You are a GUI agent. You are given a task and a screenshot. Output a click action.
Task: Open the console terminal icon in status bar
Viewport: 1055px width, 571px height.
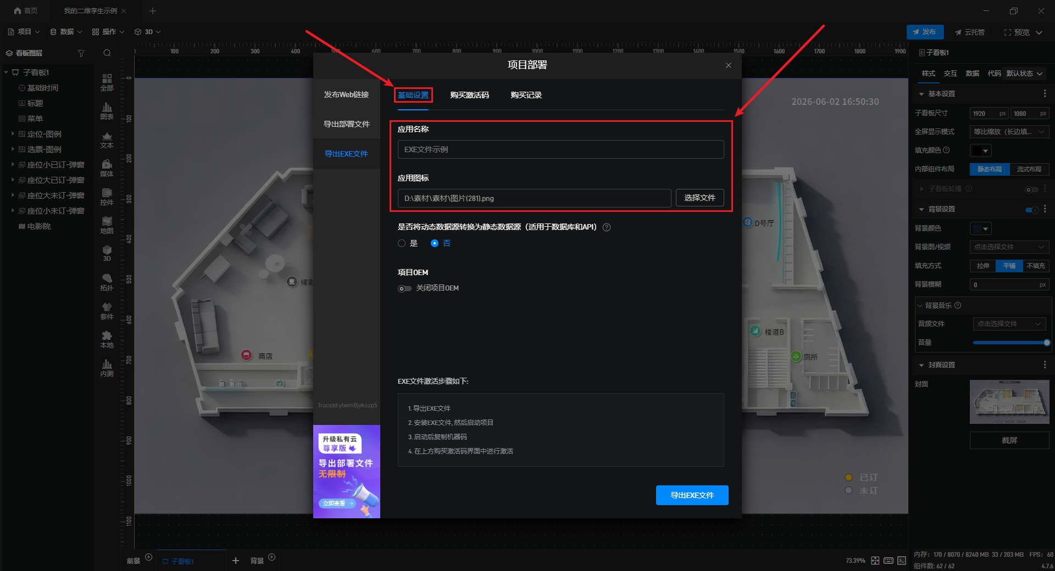[902, 561]
